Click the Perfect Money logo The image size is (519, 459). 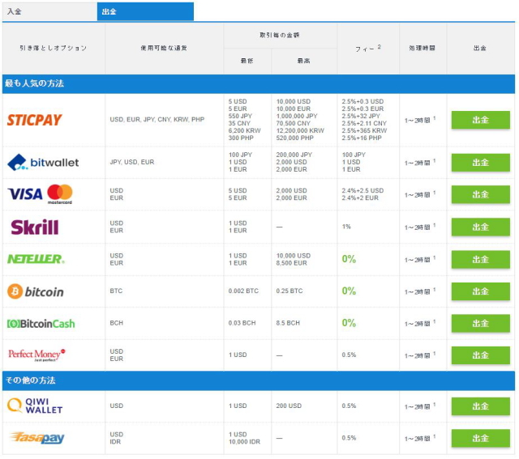(x=36, y=355)
